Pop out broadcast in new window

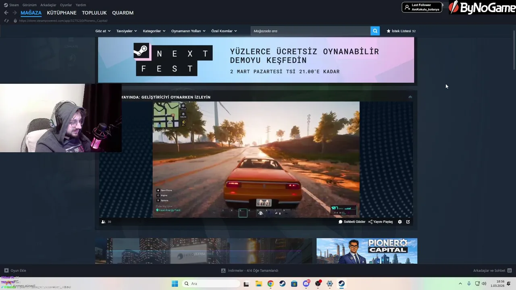click(x=408, y=222)
